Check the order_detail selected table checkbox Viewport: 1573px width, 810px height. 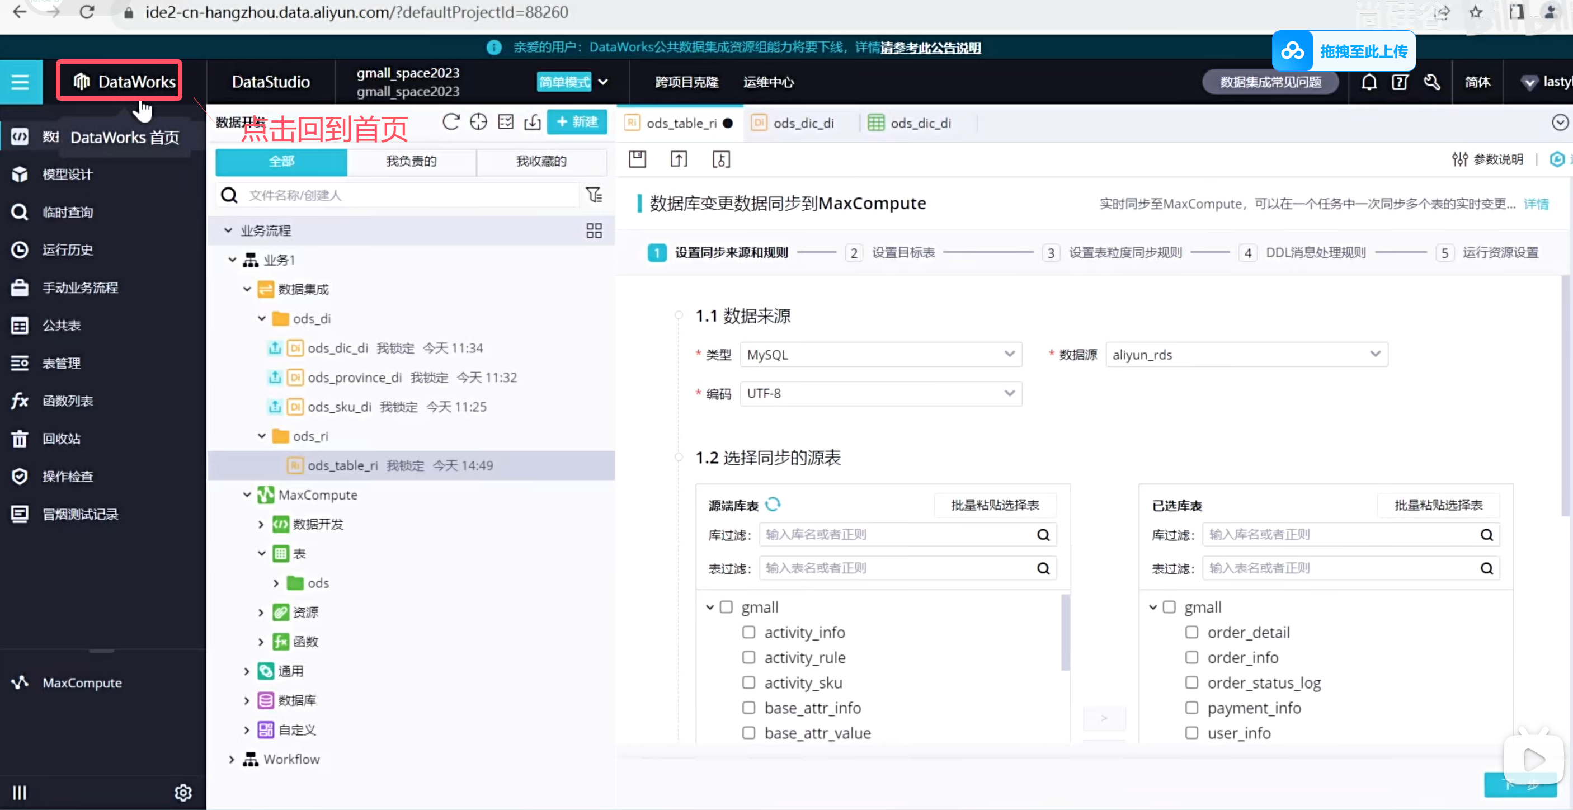tap(1191, 632)
